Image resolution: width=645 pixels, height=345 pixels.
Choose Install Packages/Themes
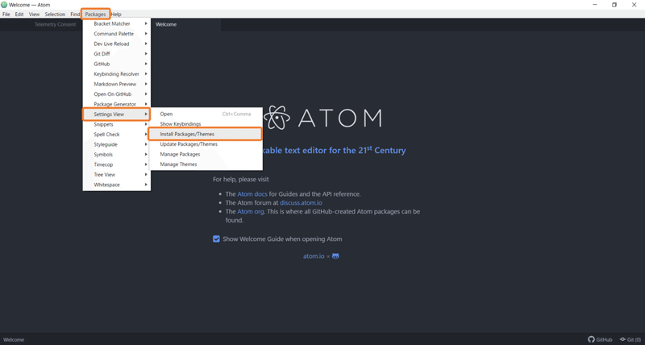[206, 134]
